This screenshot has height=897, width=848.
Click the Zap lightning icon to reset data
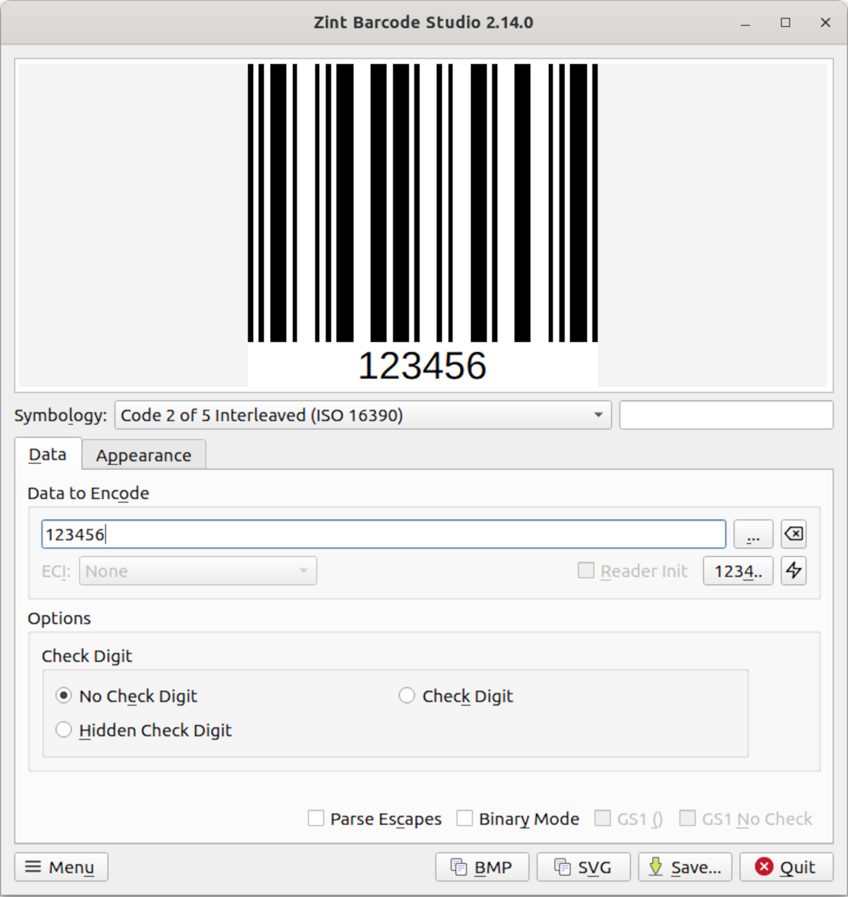click(793, 571)
